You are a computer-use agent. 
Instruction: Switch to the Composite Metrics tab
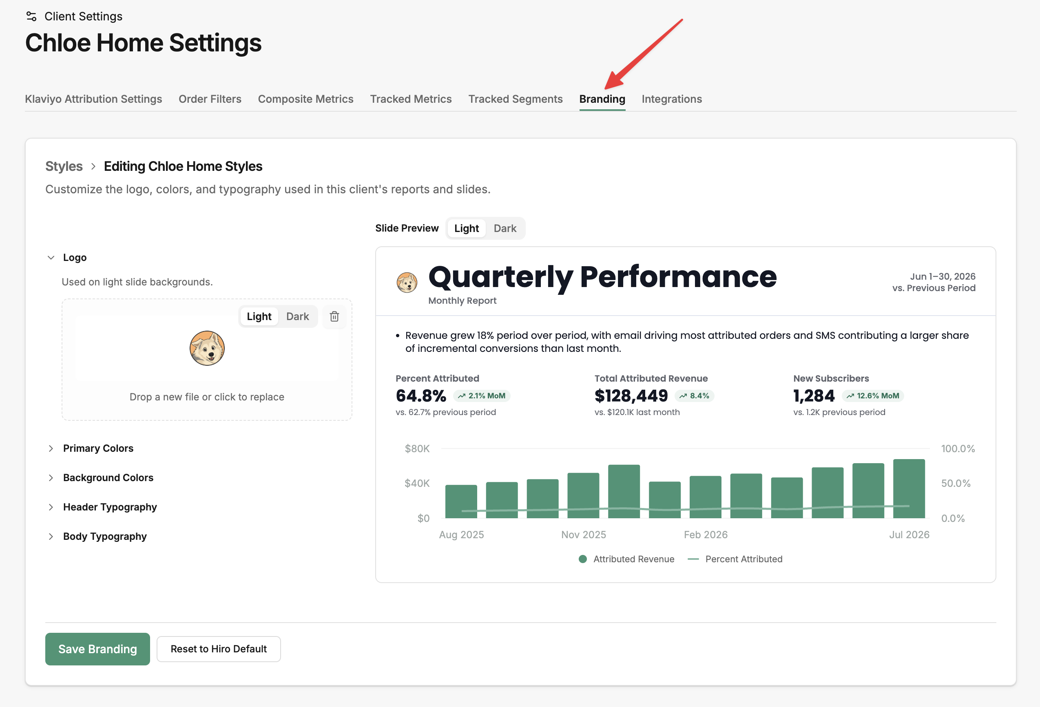pos(305,99)
